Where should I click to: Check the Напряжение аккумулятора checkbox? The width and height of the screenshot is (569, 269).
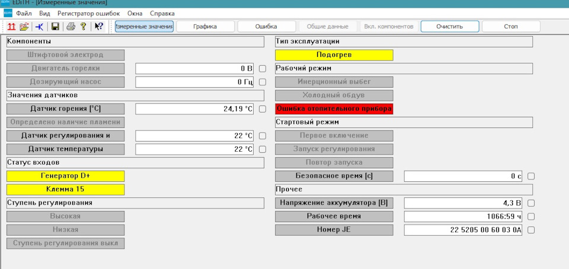pyautogui.click(x=530, y=203)
